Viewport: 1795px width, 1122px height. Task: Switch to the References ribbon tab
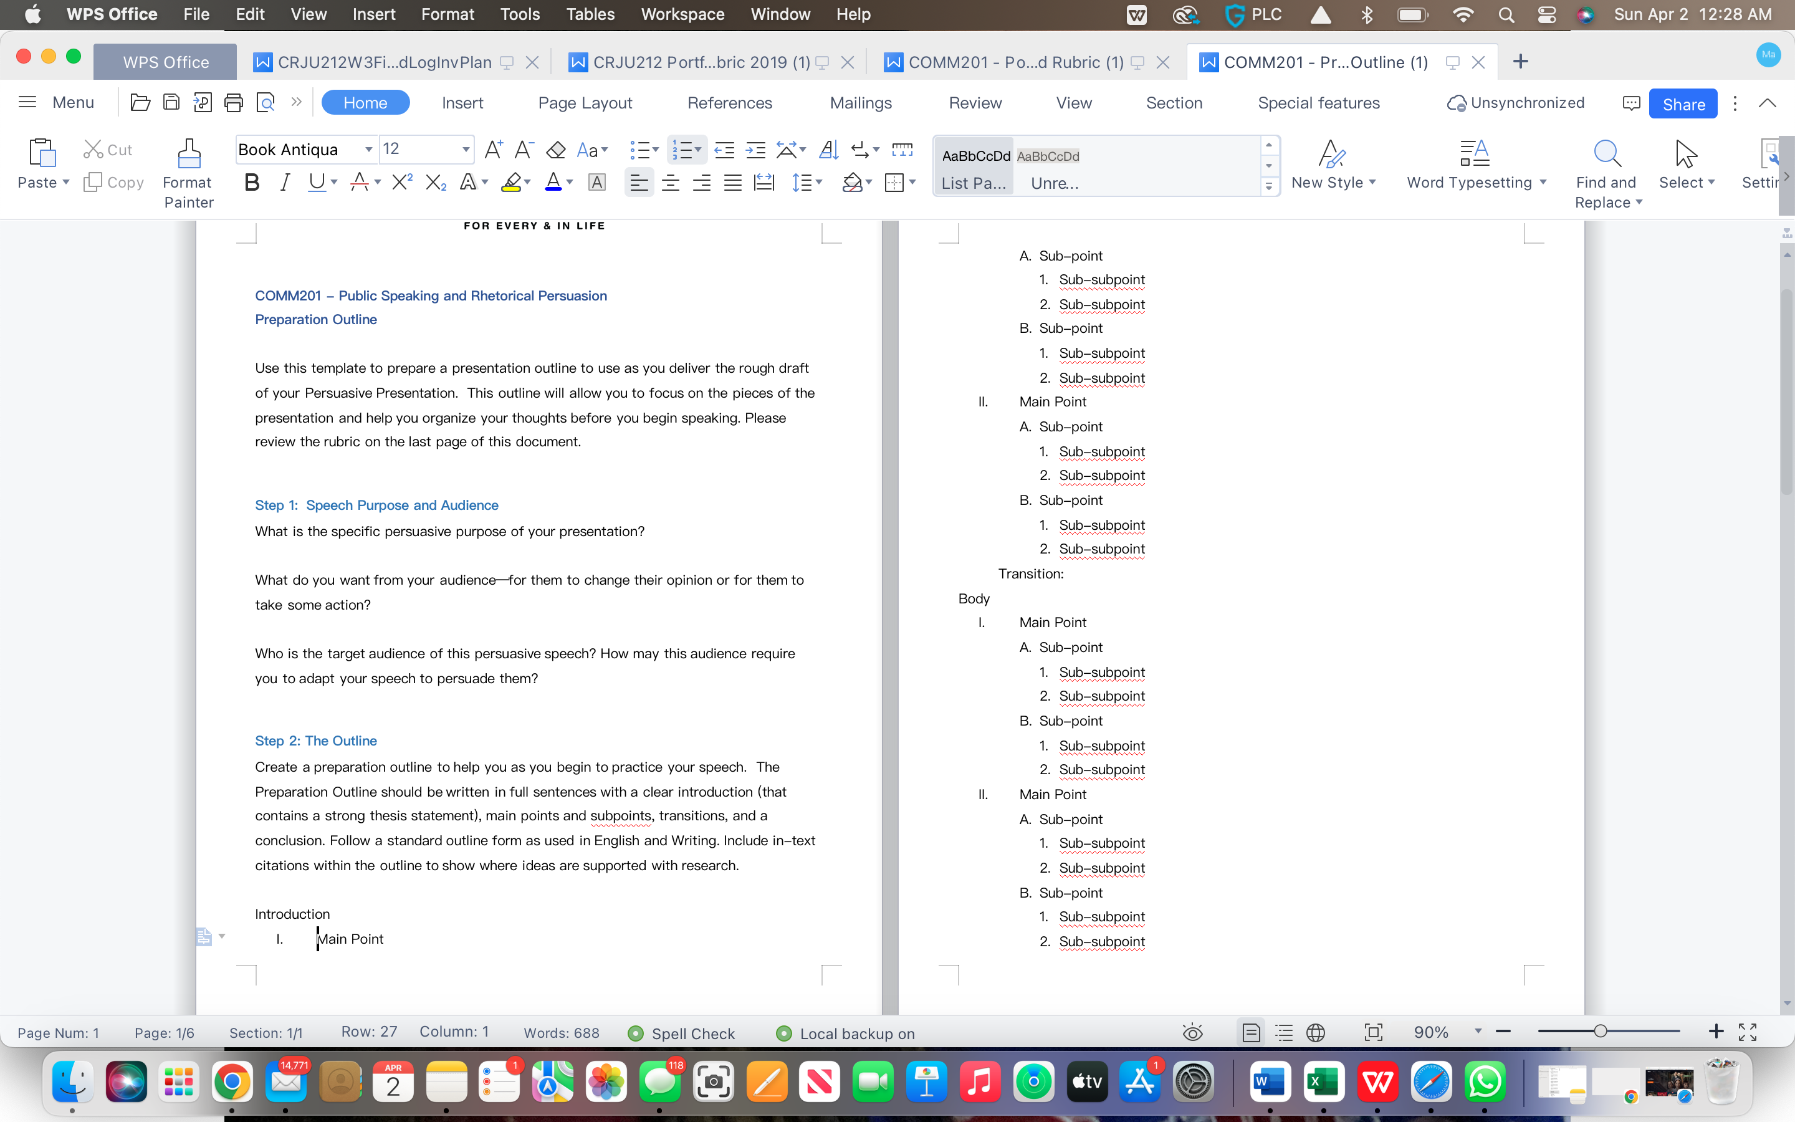coord(730,102)
